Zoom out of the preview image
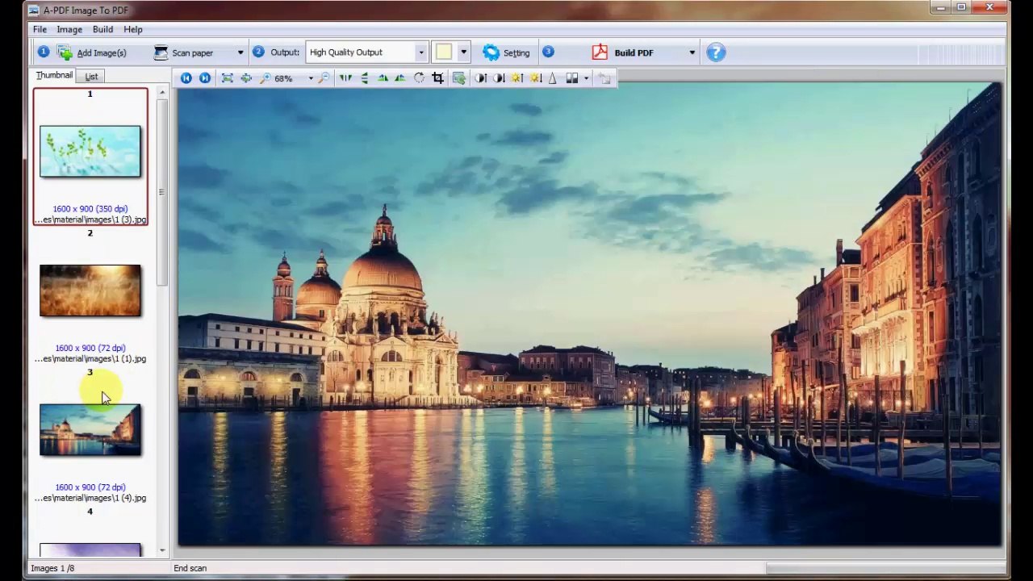The image size is (1033, 581). tap(324, 78)
